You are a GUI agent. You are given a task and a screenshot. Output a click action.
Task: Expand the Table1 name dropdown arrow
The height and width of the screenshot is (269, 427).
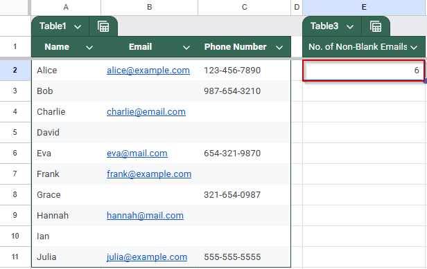78,27
